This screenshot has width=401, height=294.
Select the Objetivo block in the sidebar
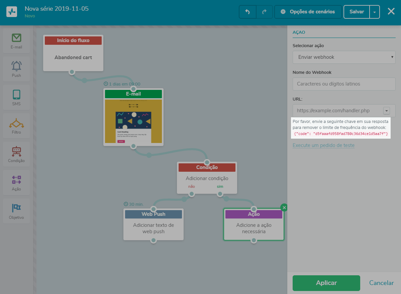16,210
